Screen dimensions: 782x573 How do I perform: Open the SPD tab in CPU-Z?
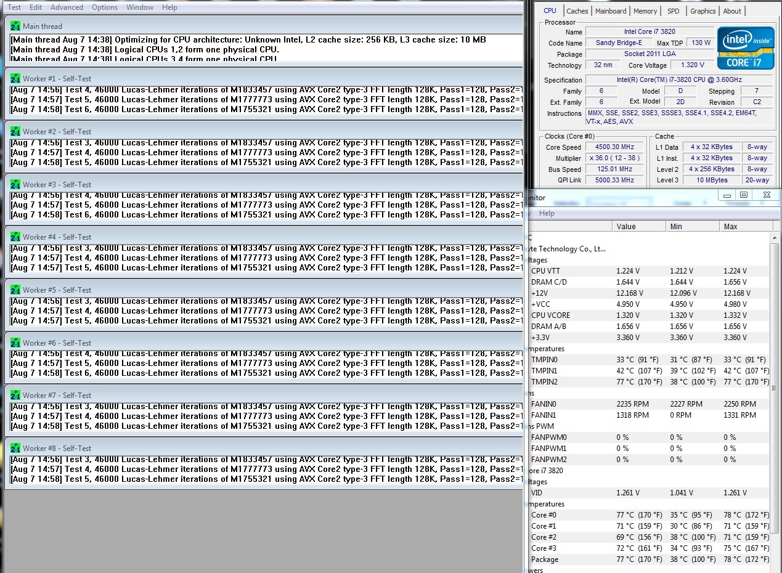[674, 11]
